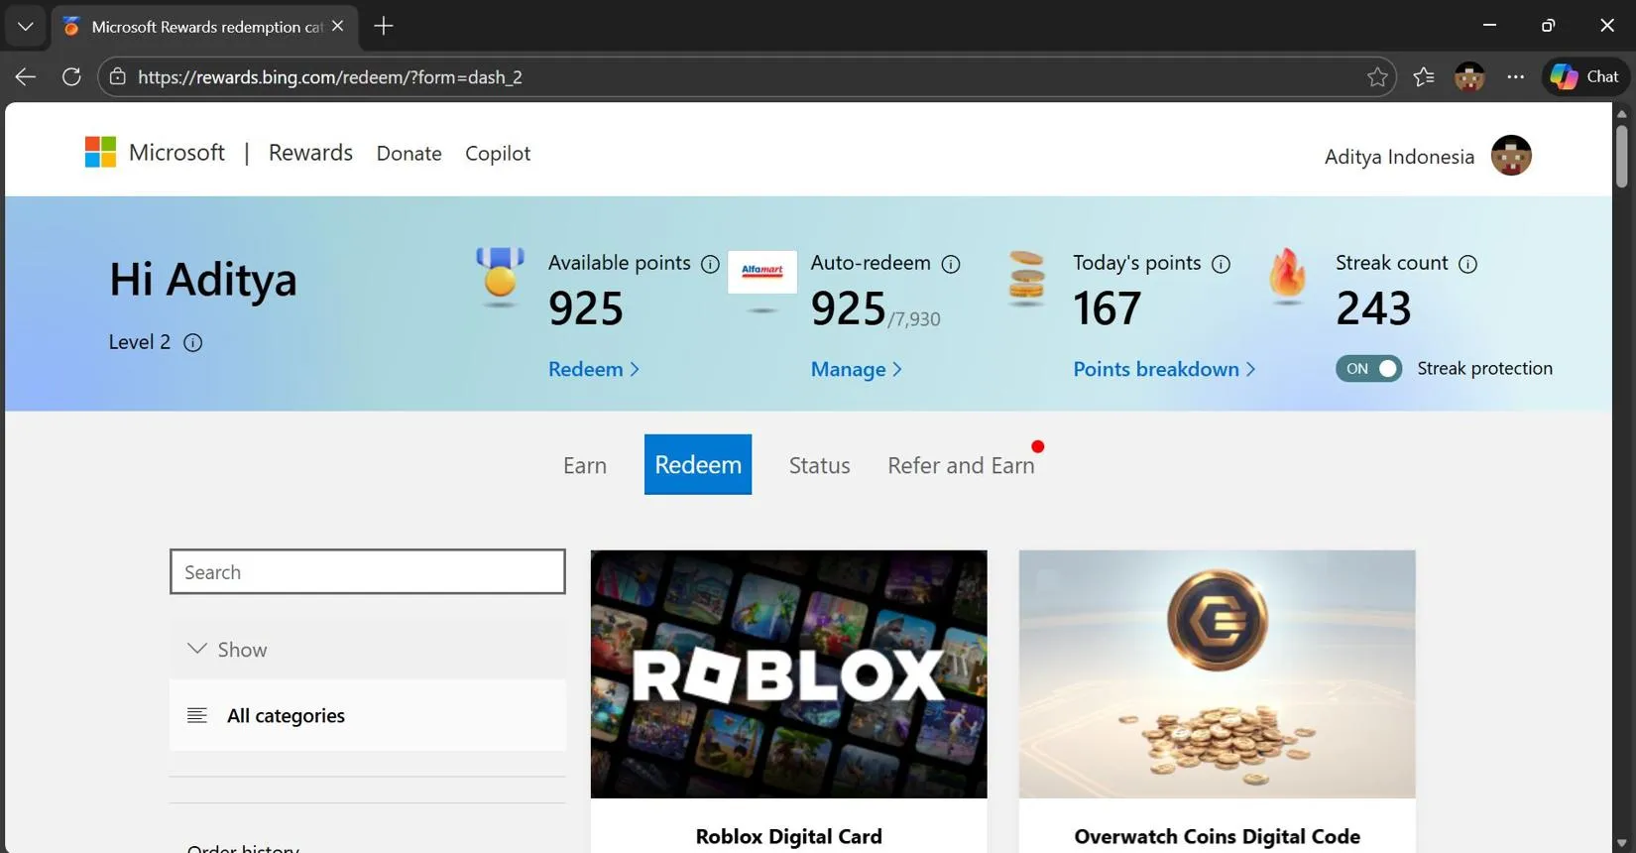This screenshot has height=853, width=1636.
Task: Open the Points breakdown link
Action: pyautogui.click(x=1165, y=369)
